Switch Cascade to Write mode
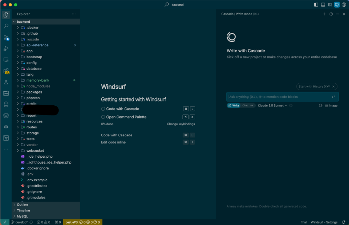The image size is (349, 225). (x=233, y=105)
